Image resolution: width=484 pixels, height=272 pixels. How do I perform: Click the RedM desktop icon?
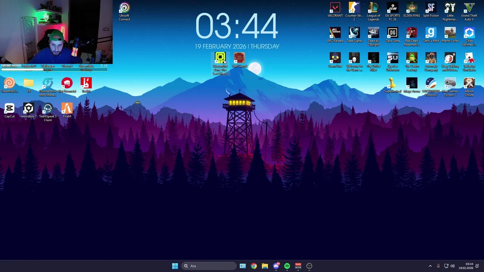86,85
